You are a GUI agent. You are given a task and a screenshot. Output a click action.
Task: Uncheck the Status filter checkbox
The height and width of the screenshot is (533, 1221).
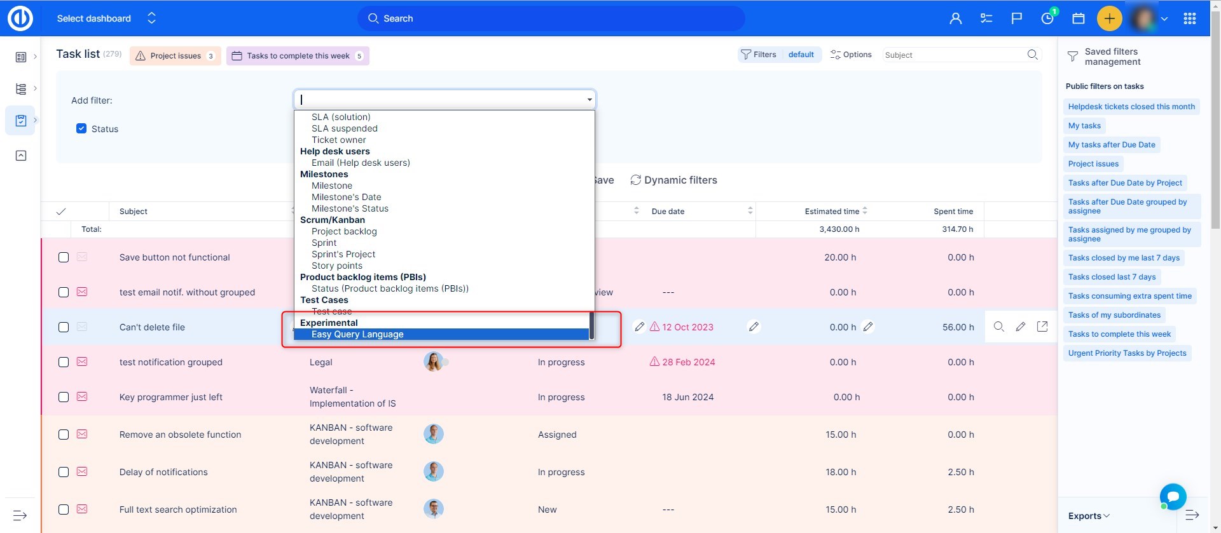[x=81, y=128]
